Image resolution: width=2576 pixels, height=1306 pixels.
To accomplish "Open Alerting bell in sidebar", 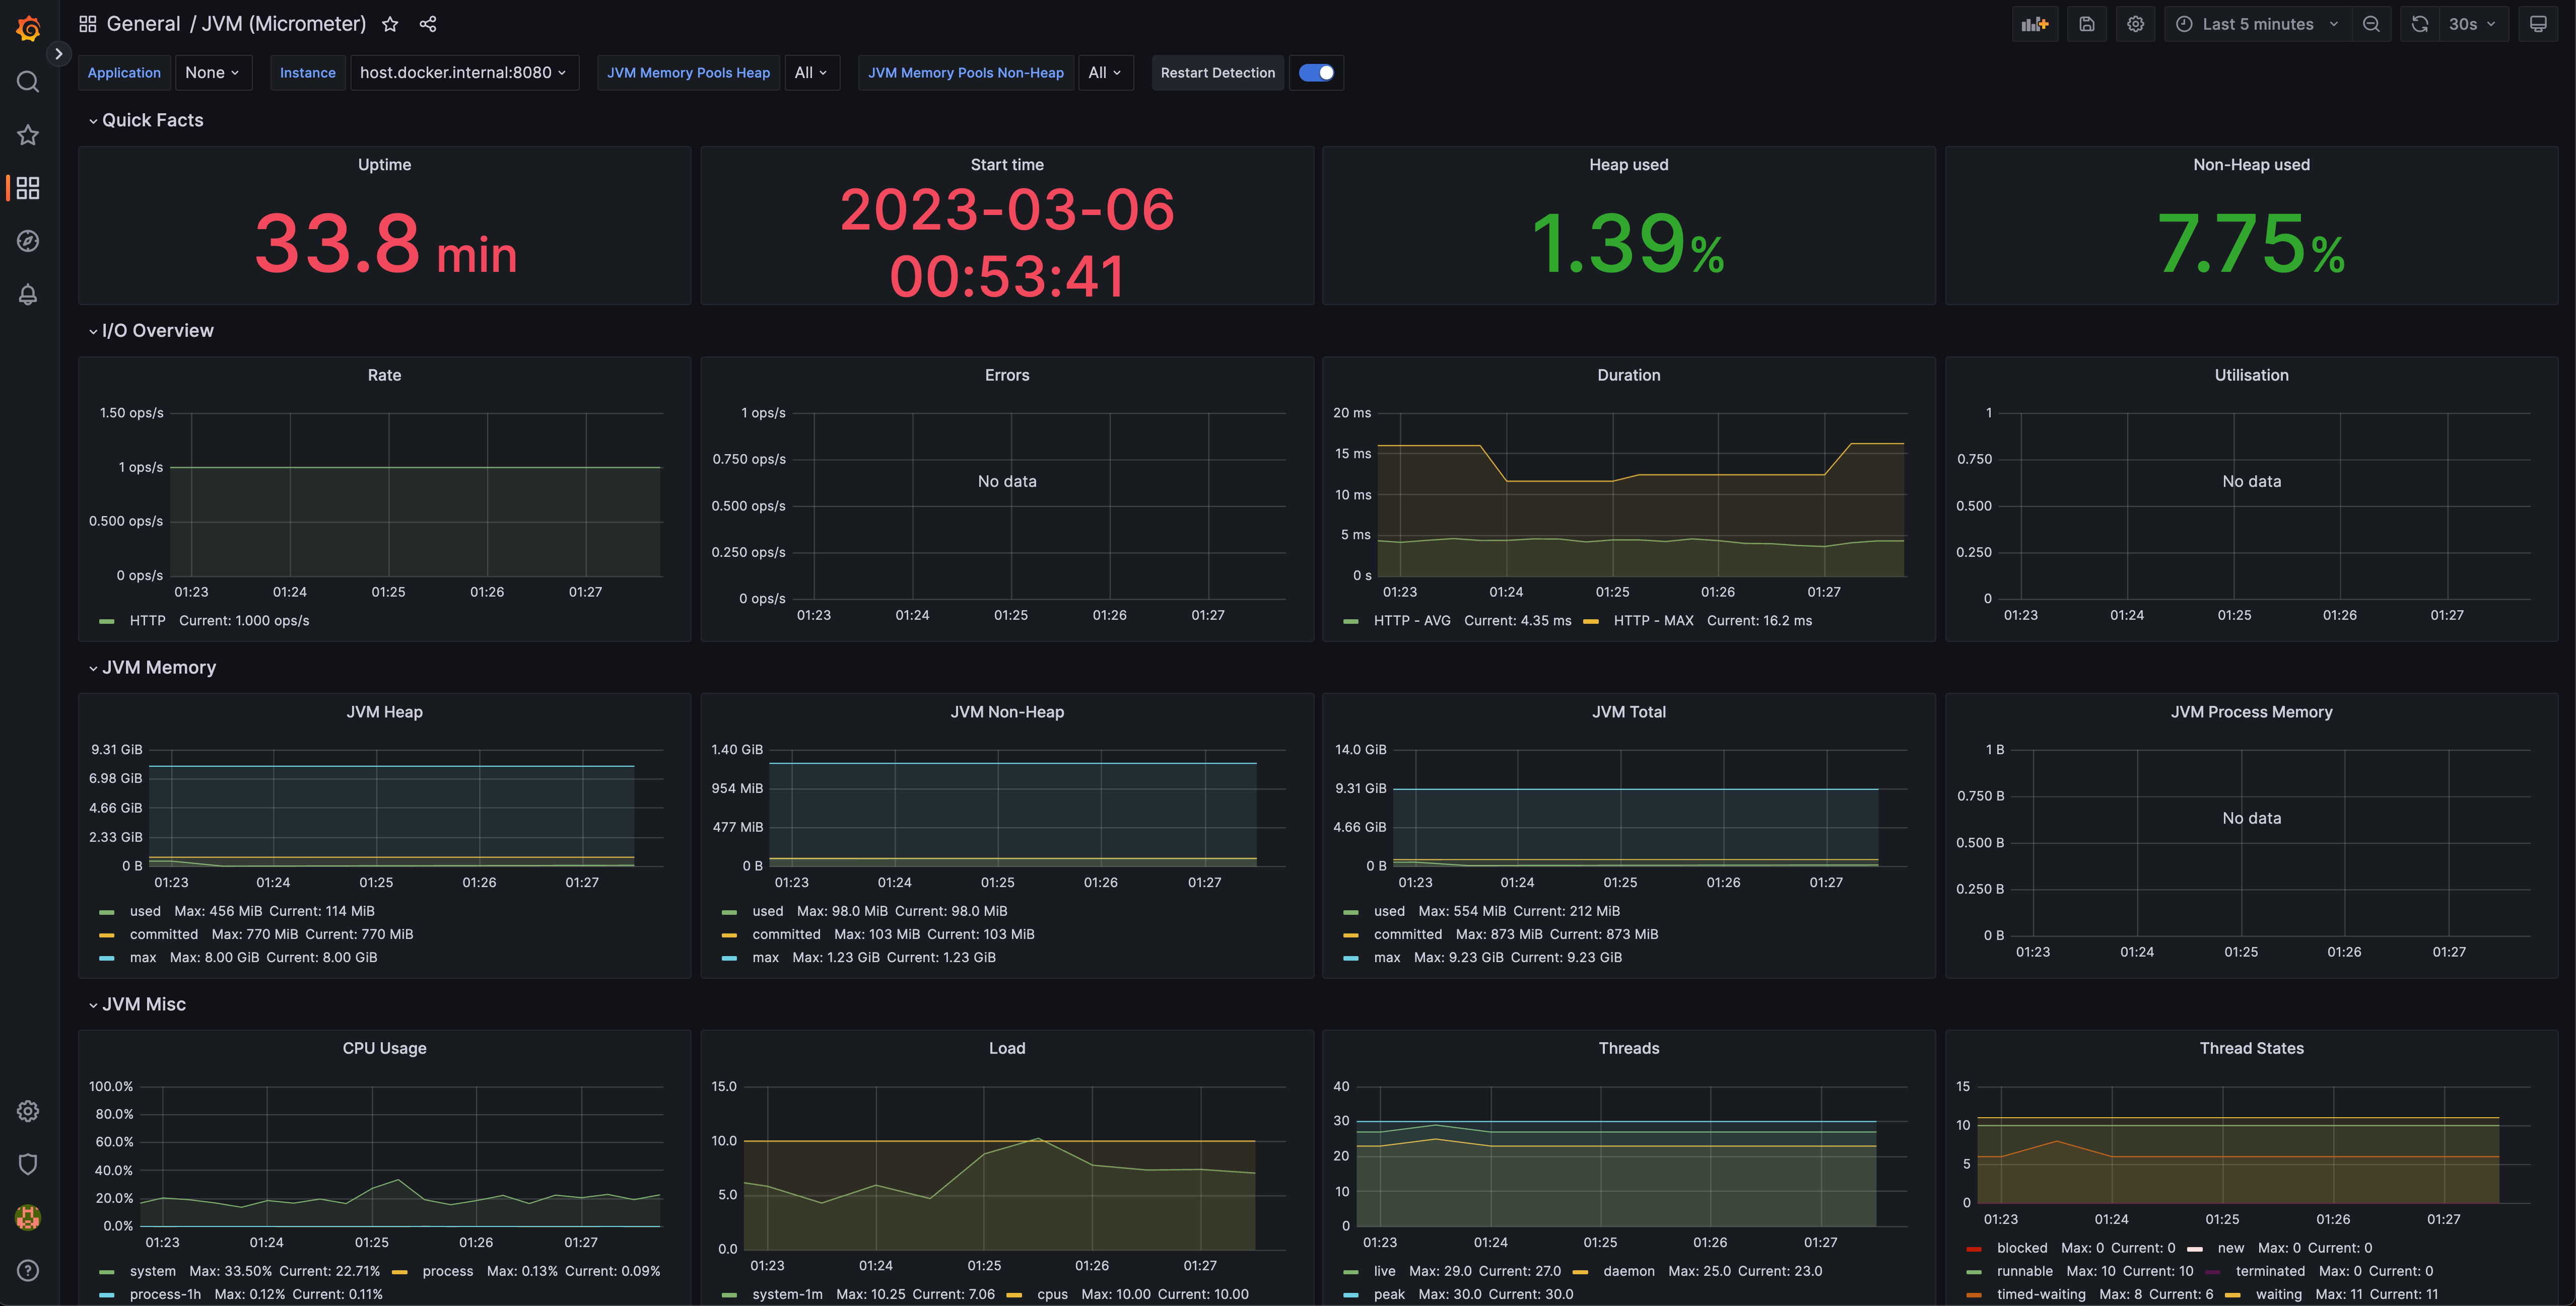I will click(x=28, y=295).
